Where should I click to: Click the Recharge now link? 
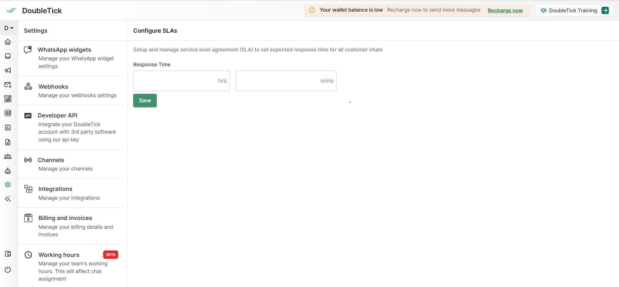pyautogui.click(x=505, y=10)
